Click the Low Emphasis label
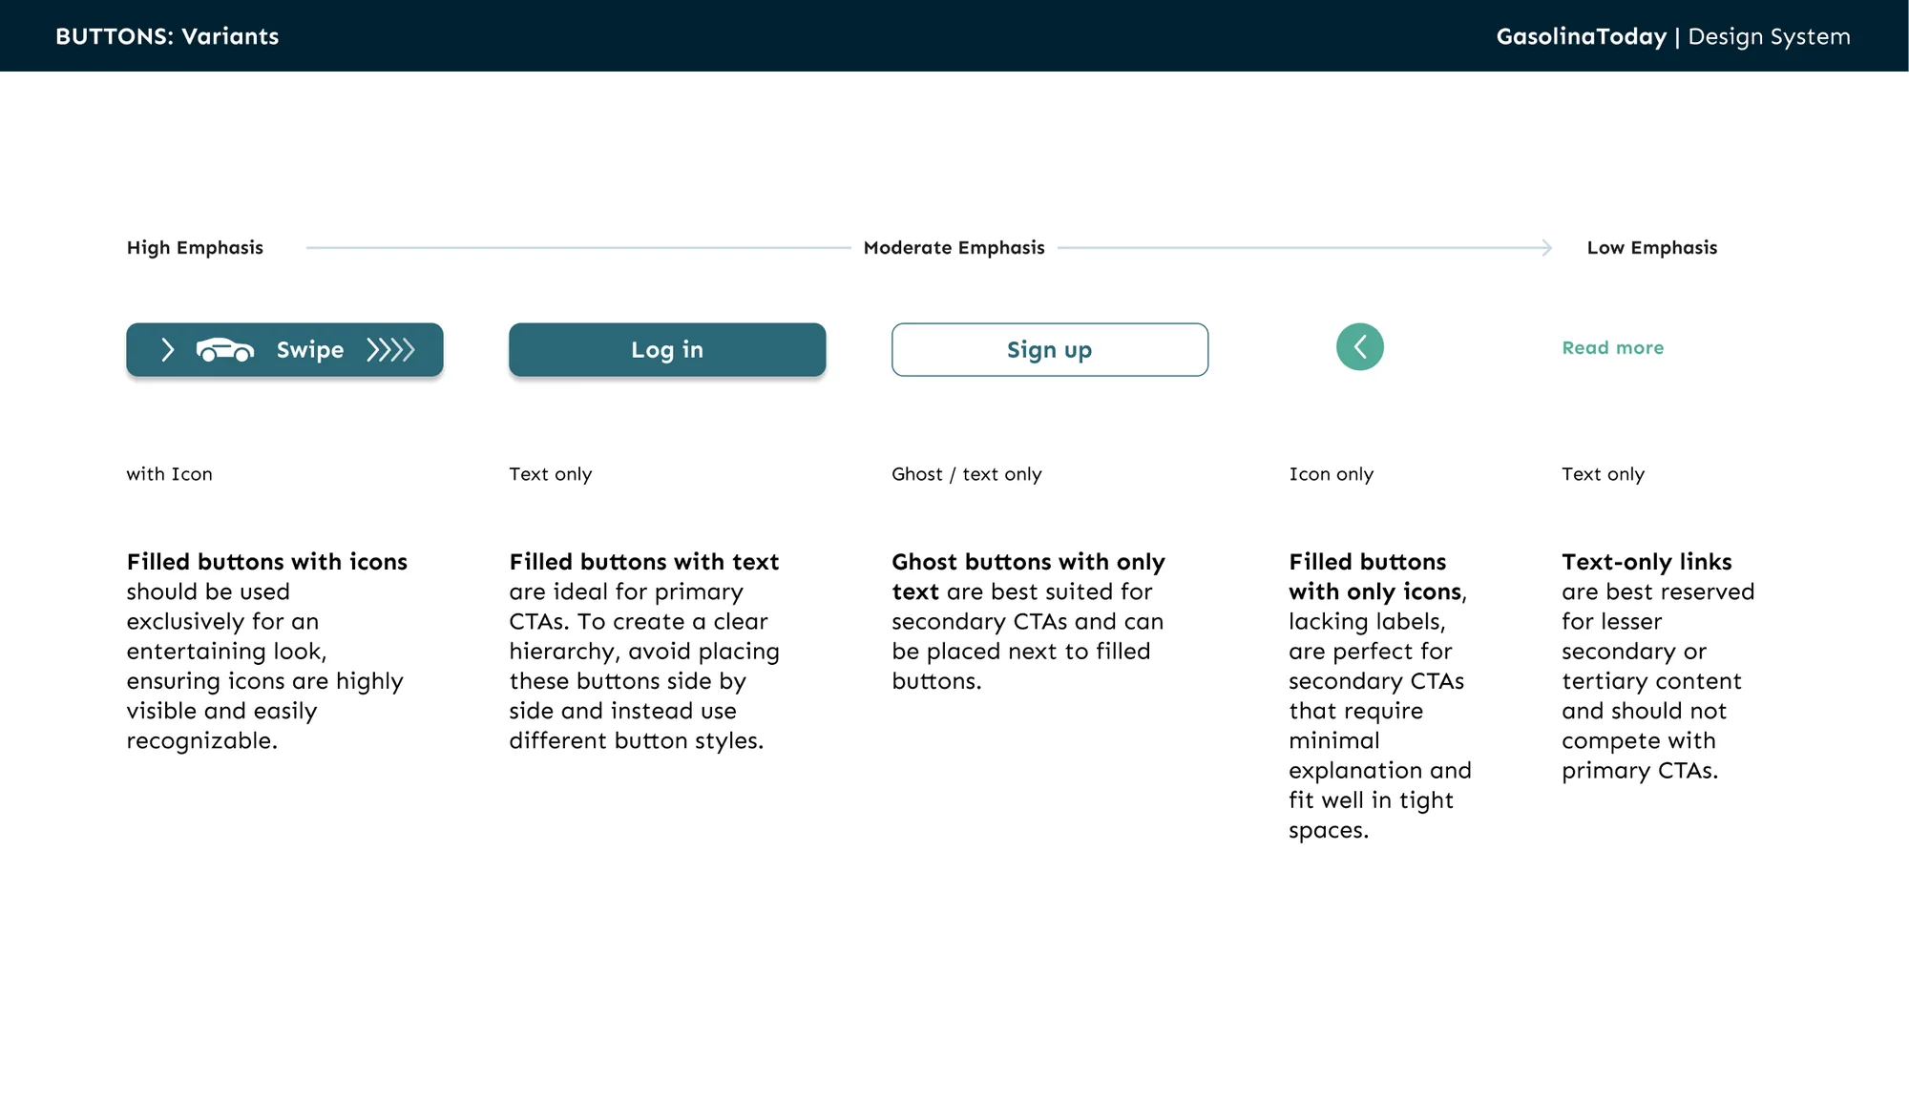Image resolution: width=1909 pixels, height=1120 pixels. (x=1652, y=248)
